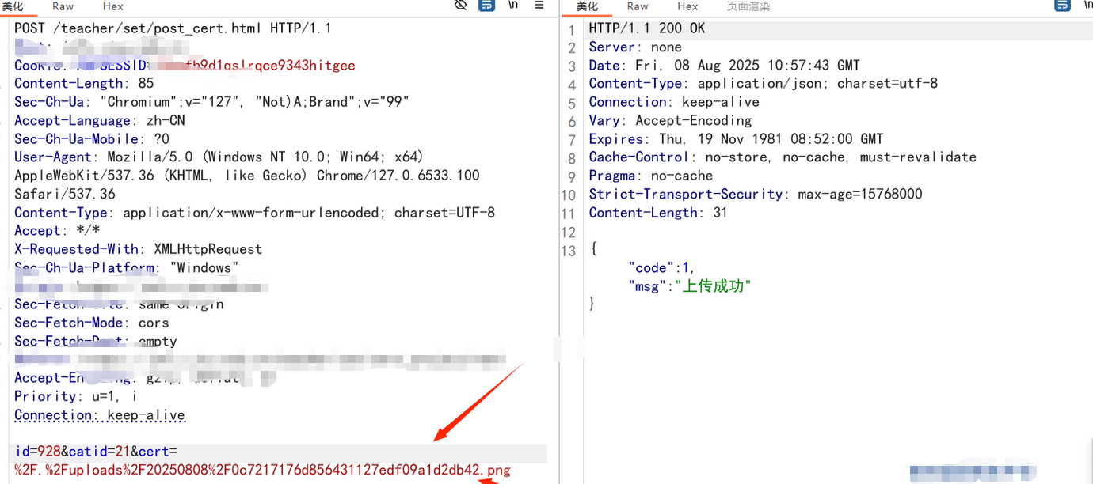Click the Pragma: no-cache header
The height and width of the screenshot is (484, 1093).
[x=651, y=176]
